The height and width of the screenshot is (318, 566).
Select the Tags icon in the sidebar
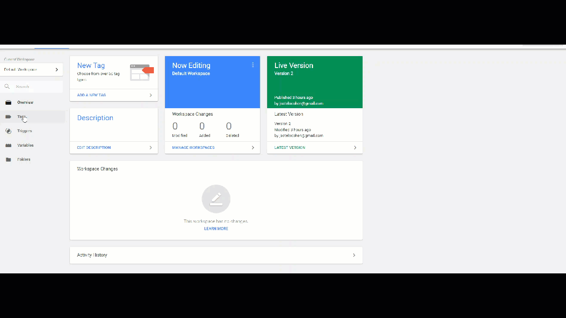pyautogui.click(x=8, y=117)
